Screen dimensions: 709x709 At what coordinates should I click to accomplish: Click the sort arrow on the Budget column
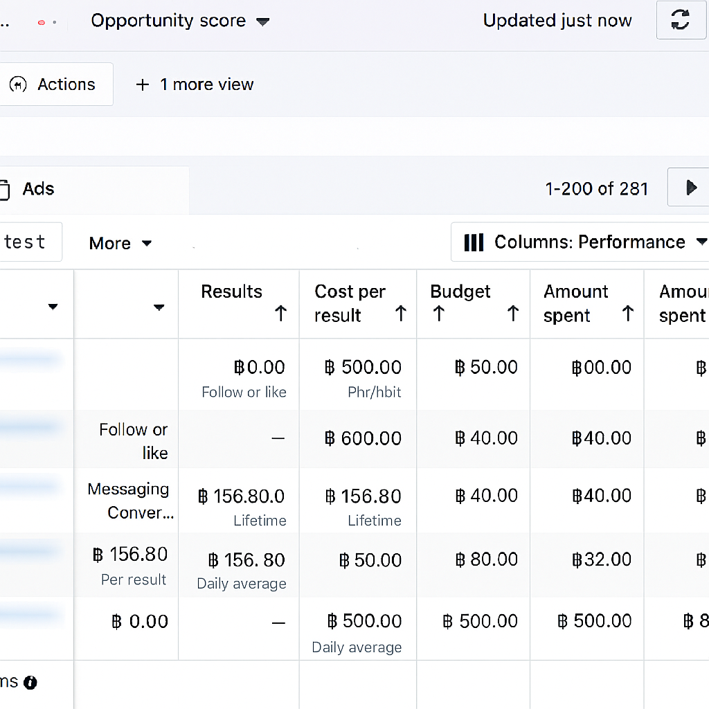[438, 313]
